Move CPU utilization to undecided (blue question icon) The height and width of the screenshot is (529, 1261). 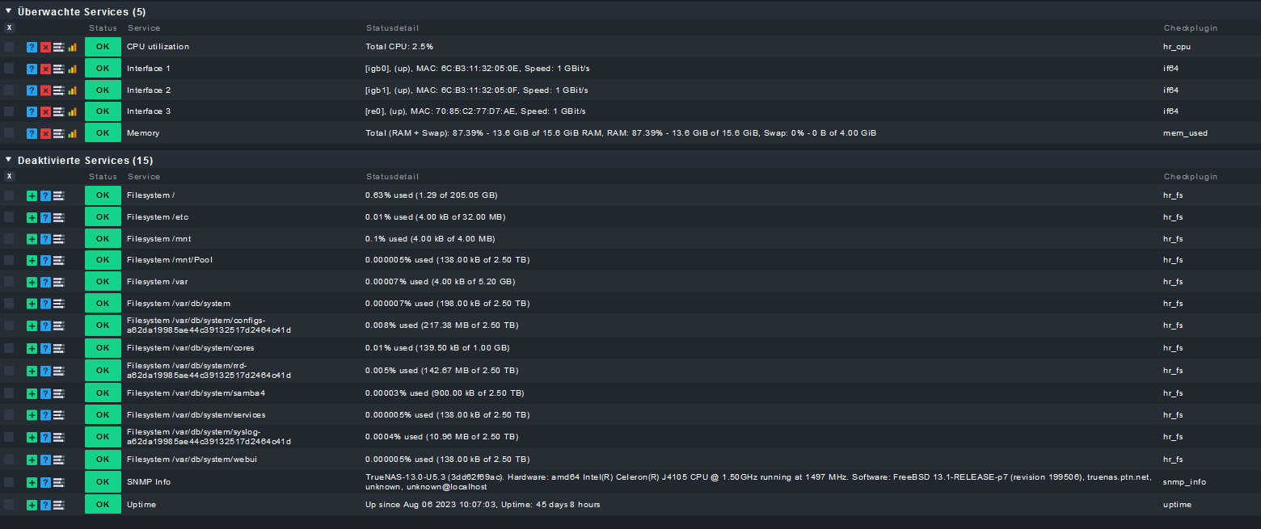pyautogui.click(x=32, y=47)
